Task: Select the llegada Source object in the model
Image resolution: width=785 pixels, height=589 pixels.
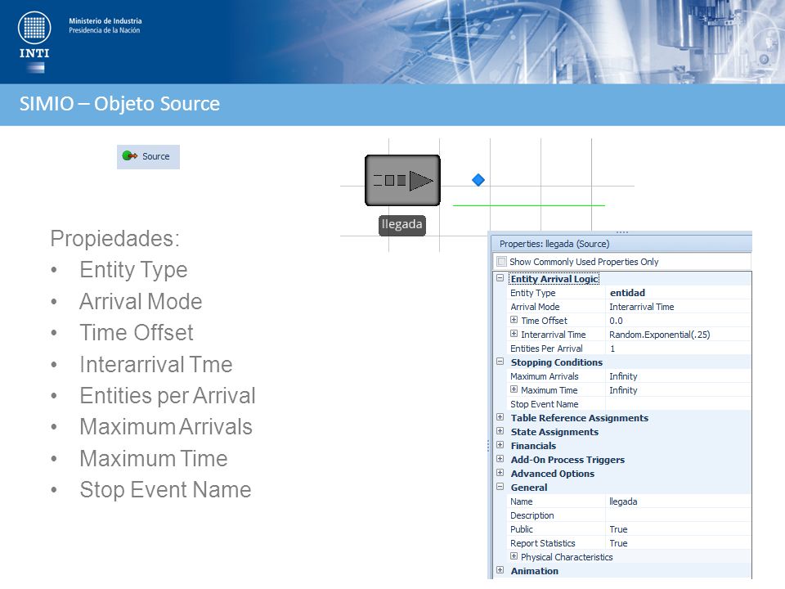Action: (x=402, y=180)
